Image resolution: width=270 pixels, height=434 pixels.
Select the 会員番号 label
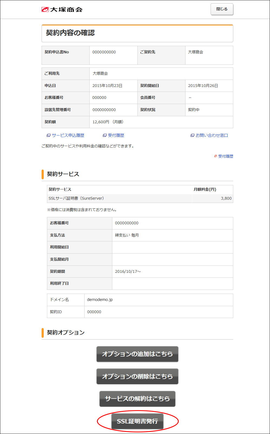148,98
